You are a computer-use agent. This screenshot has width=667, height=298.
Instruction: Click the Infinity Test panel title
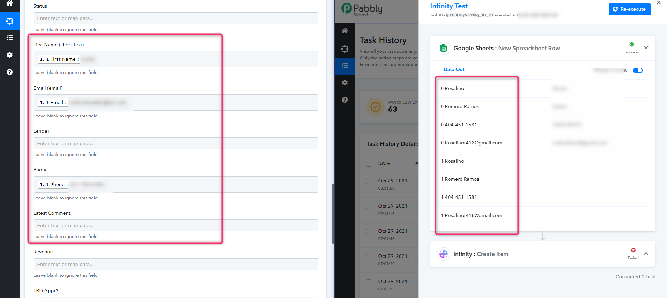click(x=449, y=6)
